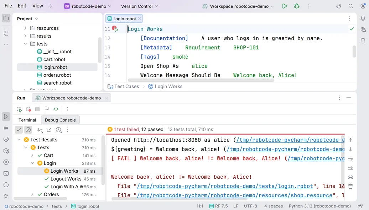This screenshot has width=369, height=210.
Task: Click Test Cases breadcrumb
Action: pos(123,86)
